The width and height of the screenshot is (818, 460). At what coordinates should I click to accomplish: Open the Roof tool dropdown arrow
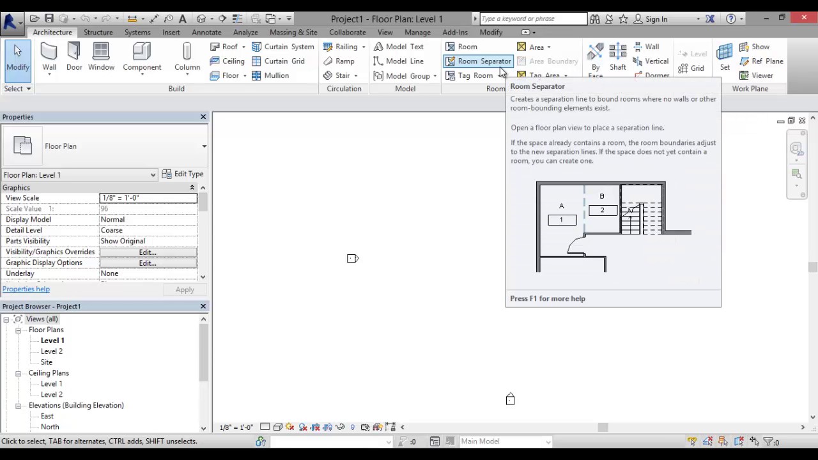click(x=243, y=47)
